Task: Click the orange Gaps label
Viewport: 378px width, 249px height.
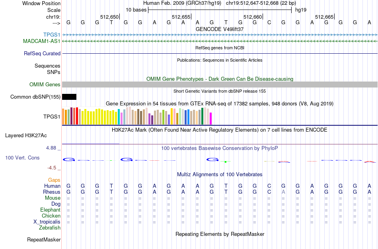Action: 54,180
